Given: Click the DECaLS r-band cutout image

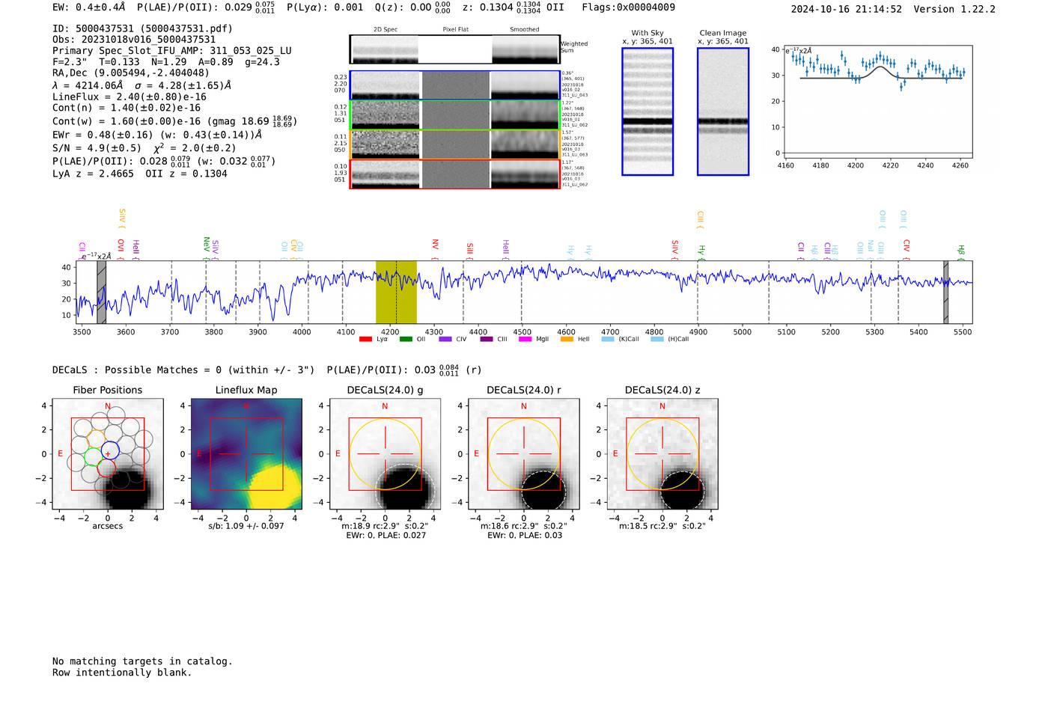Looking at the screenshot, I should coord(523,454).
